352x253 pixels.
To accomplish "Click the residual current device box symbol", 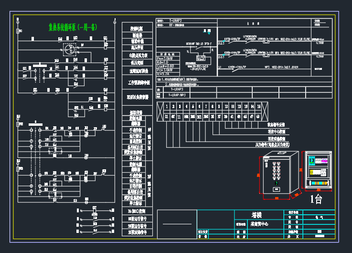I will point(201,58).
